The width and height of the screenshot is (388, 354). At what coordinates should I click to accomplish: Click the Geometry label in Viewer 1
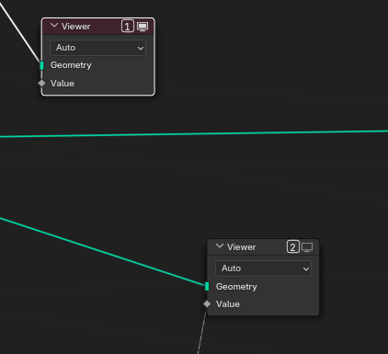71,65
